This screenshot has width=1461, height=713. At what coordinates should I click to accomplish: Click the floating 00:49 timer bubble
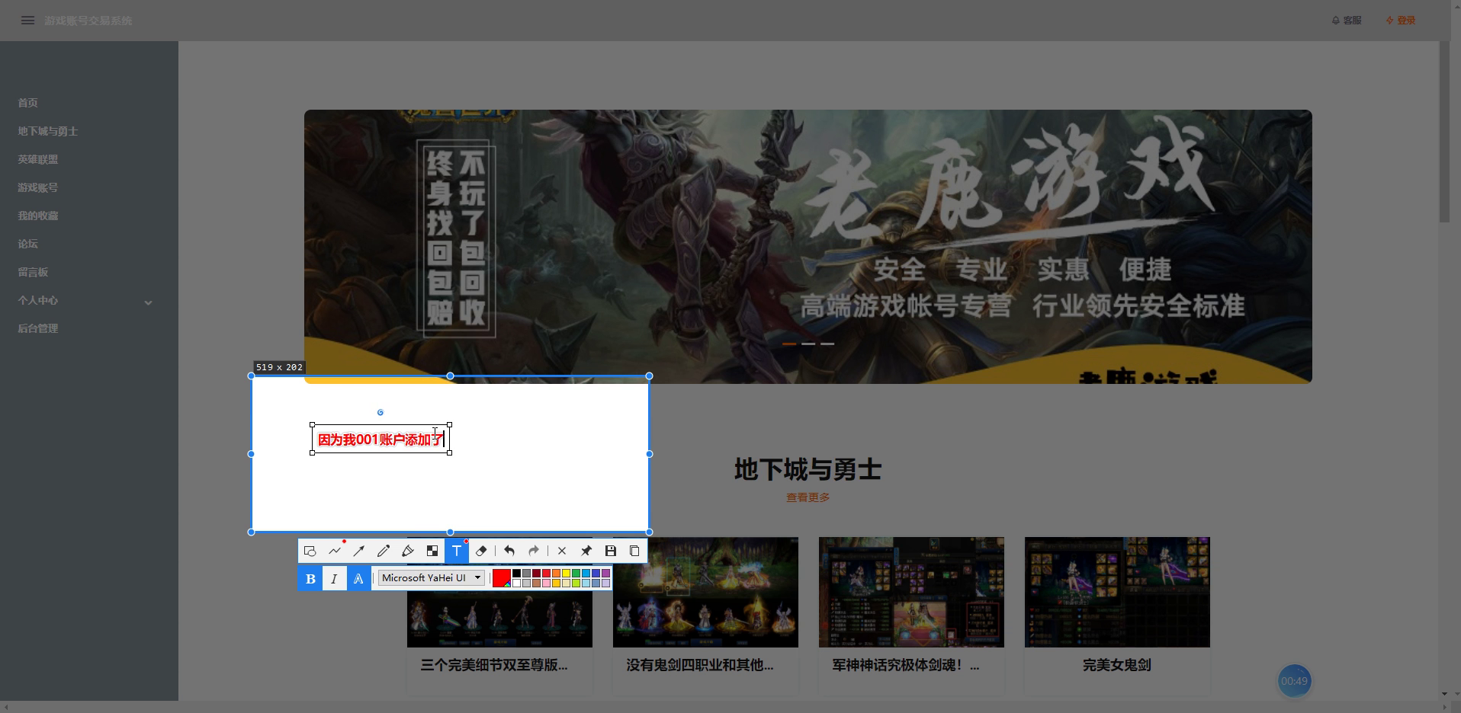(x=1294, y=681)
